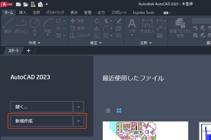Click the Open folder icon in quick access toolbar
Image resolution: width=211 pixels, height=140 pixels.
(x=26, y=4)
